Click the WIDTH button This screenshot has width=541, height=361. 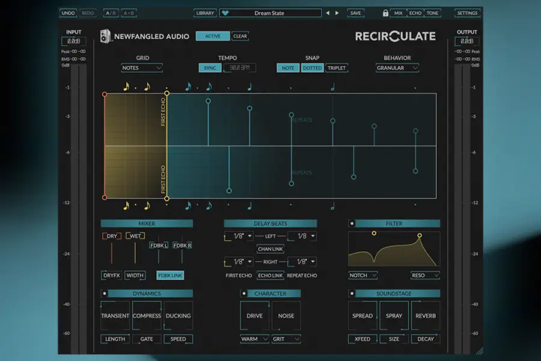point(135,276)
